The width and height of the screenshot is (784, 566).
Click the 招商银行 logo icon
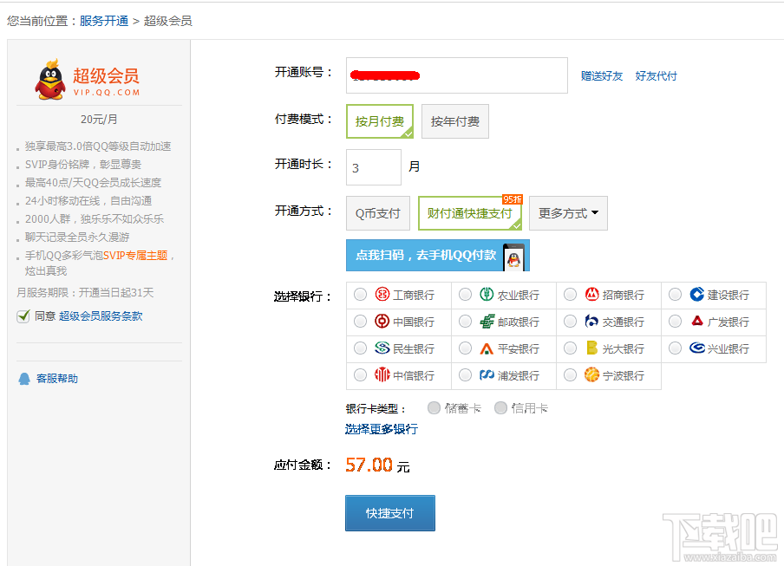(x=592, y=294)
